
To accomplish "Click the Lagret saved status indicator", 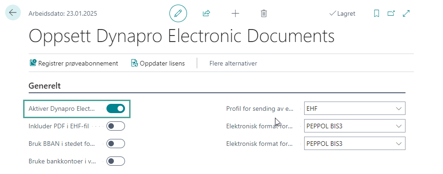I will coord(342,13).
